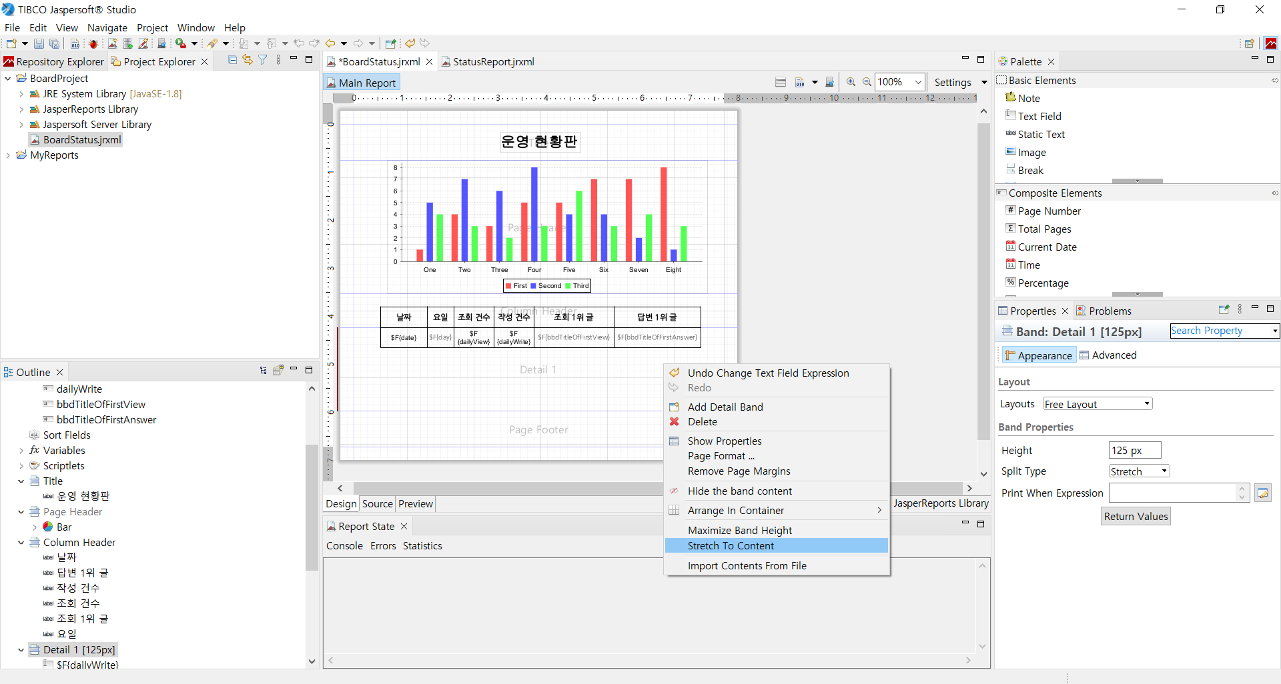
Task: Choose Page Number composite element
Action: pos(1043,211)
